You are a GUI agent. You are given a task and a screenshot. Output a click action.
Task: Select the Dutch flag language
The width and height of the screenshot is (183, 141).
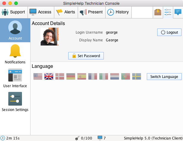(x=114, y=76)
